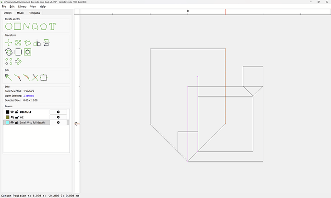331x198 pixels.
Task: Click the '1 Vectors' open selected link
Action: click(29, 96)
